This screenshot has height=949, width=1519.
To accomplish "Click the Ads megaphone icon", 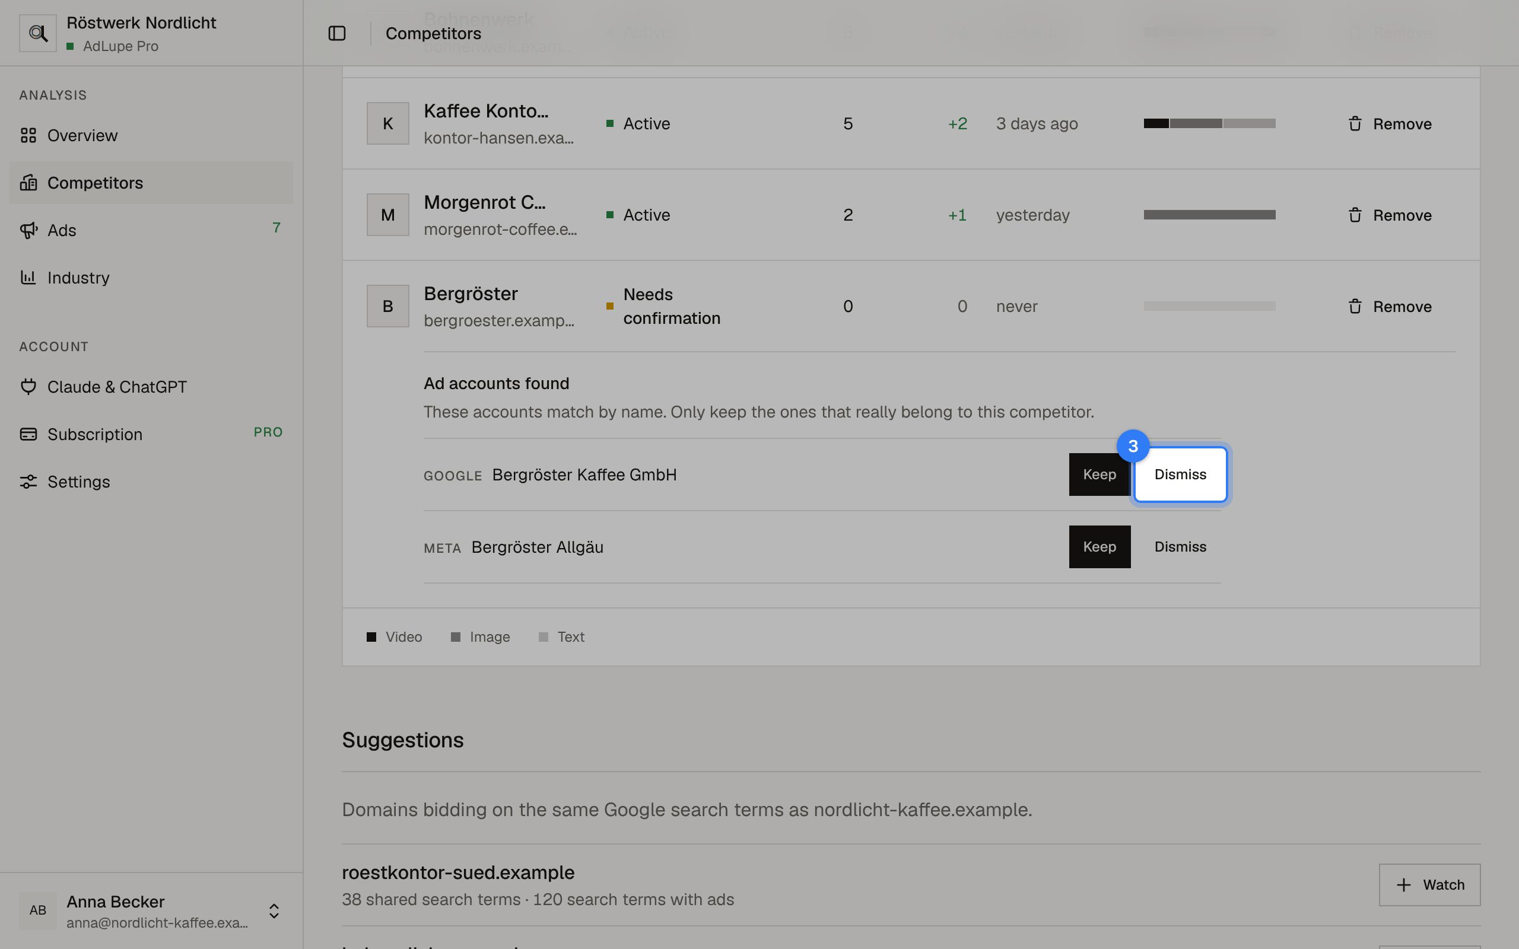I will (28, 230).
